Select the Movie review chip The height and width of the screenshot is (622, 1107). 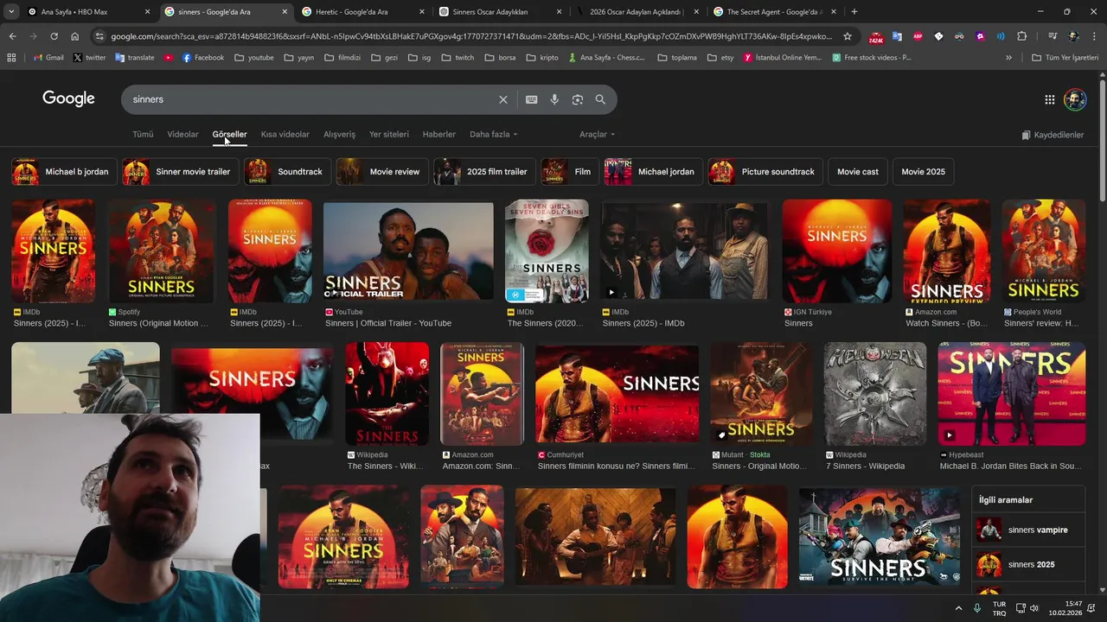(381, 172)
